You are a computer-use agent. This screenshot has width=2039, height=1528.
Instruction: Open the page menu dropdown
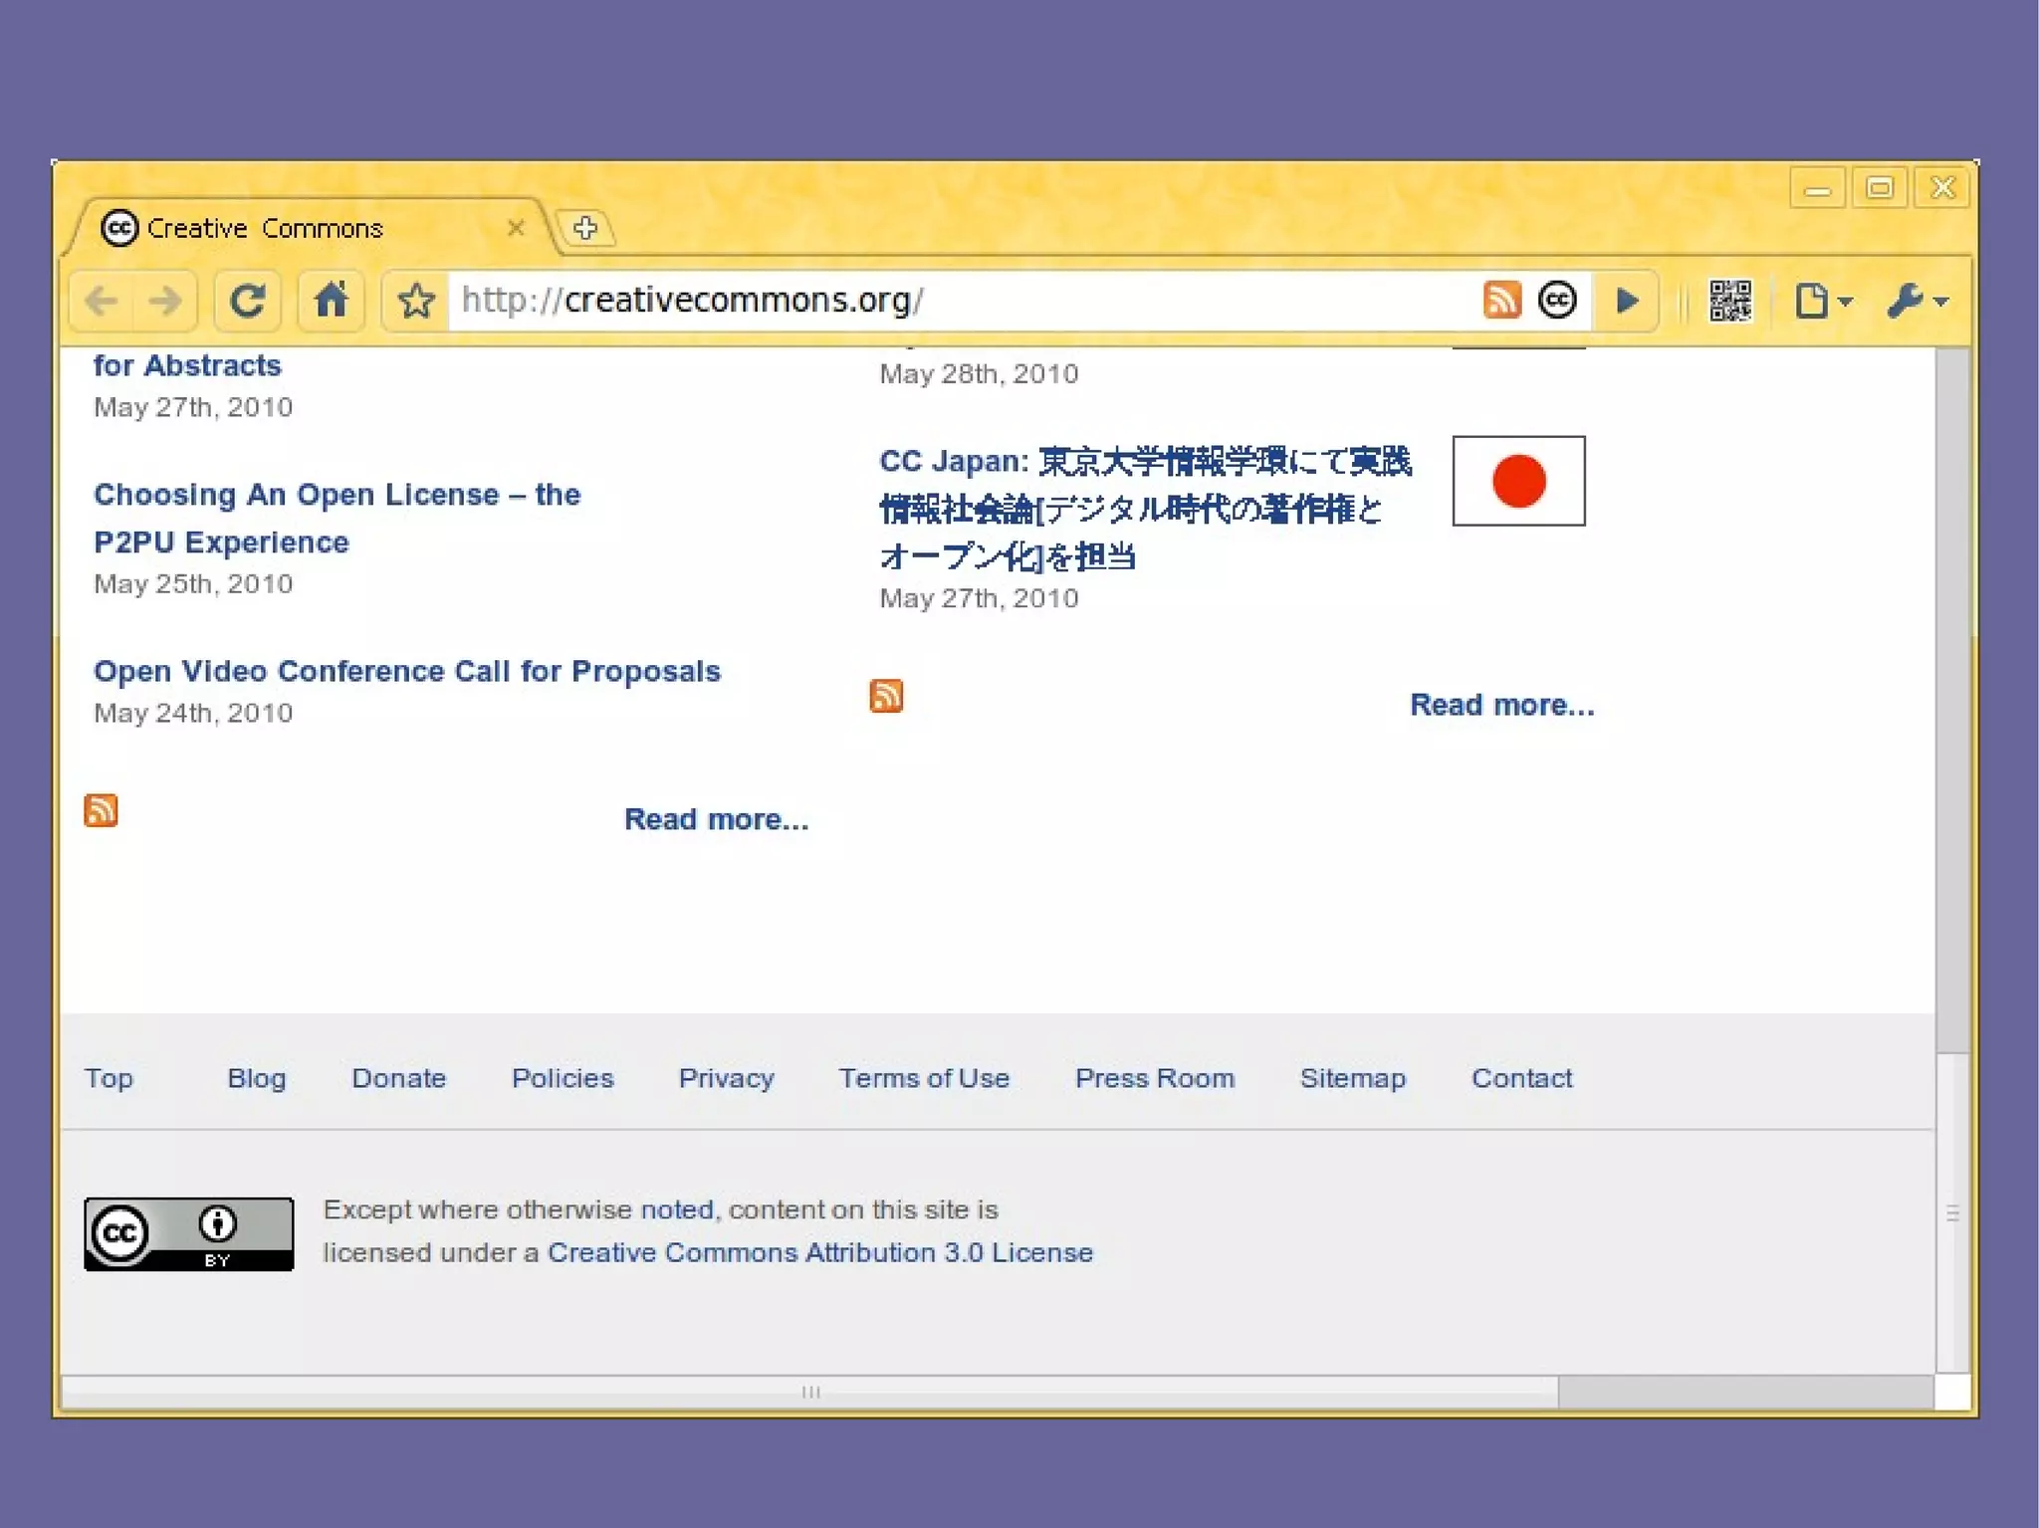[x=1822, y=301]
